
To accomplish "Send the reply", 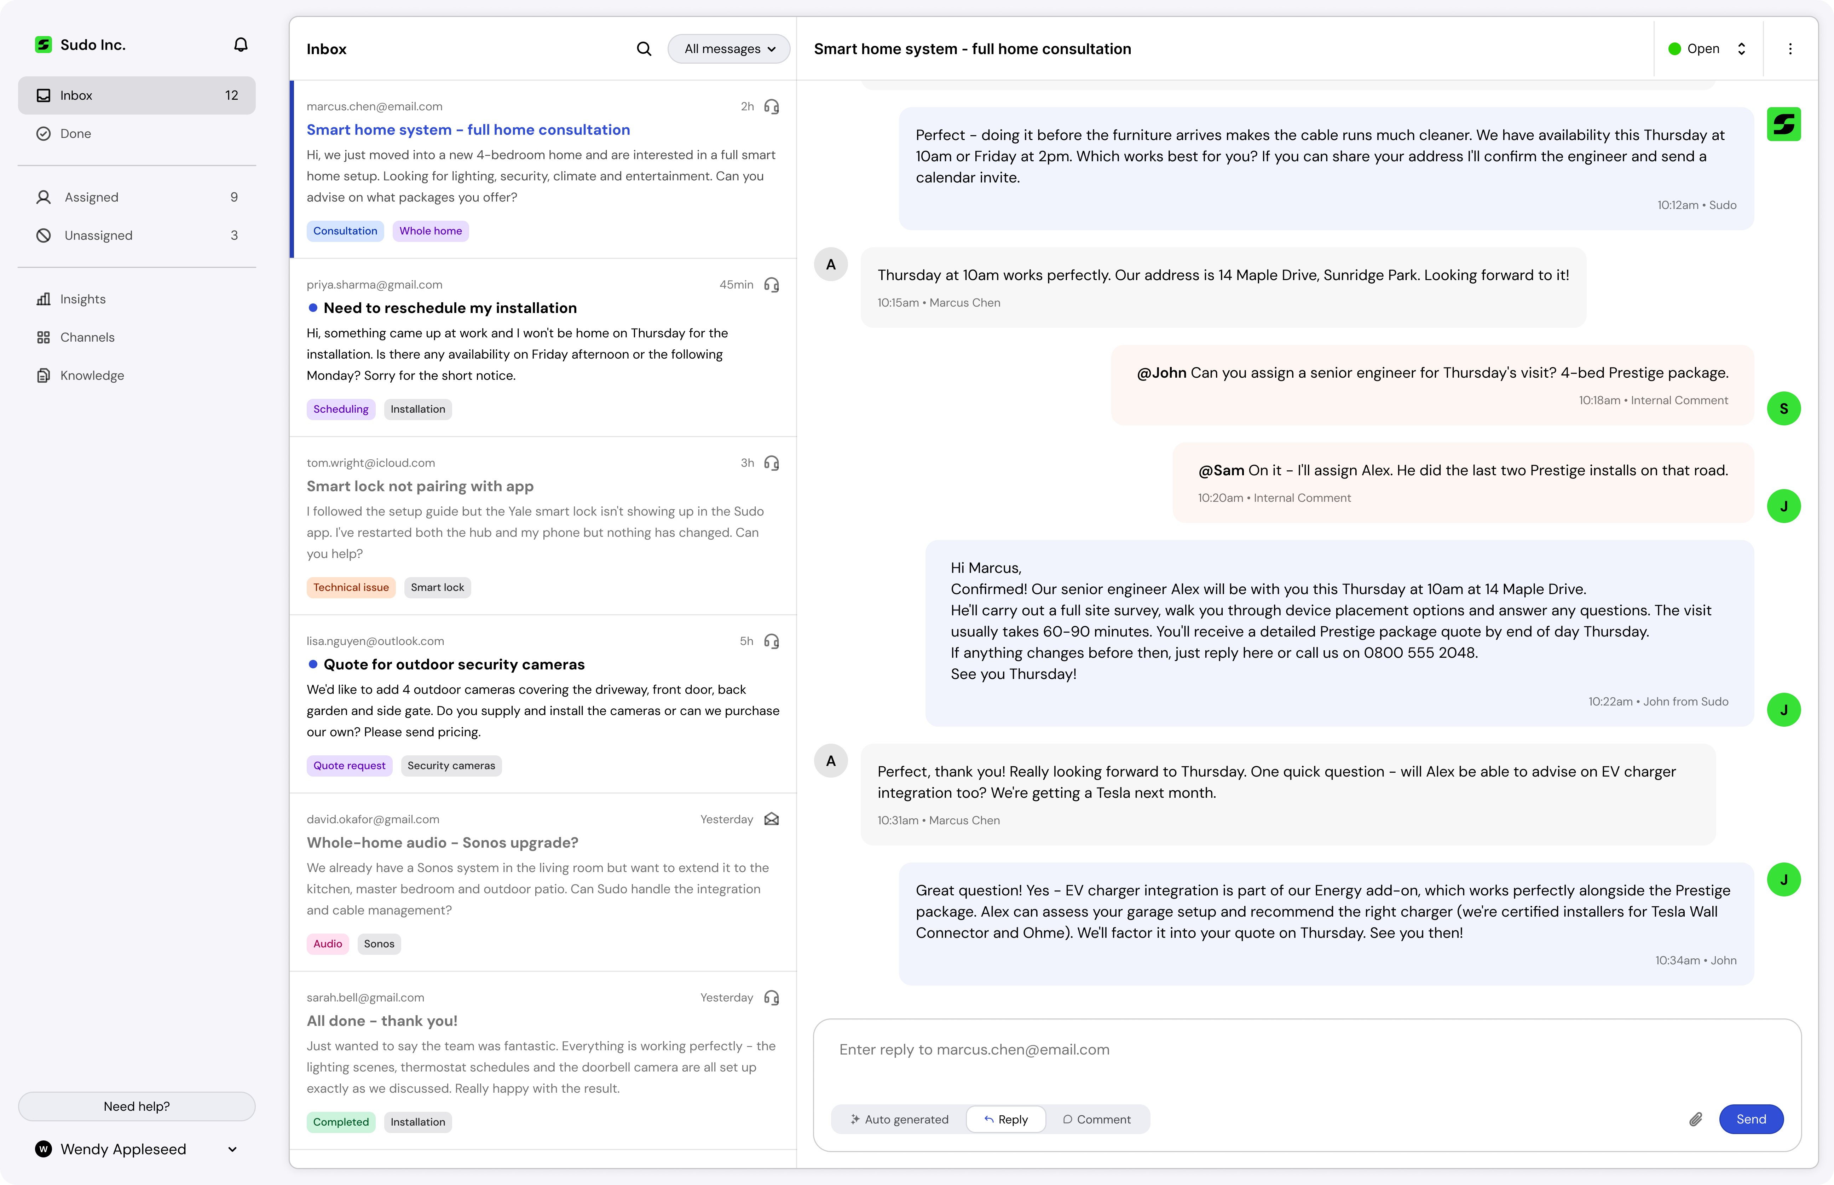I will click(x=1751, y=1120).
